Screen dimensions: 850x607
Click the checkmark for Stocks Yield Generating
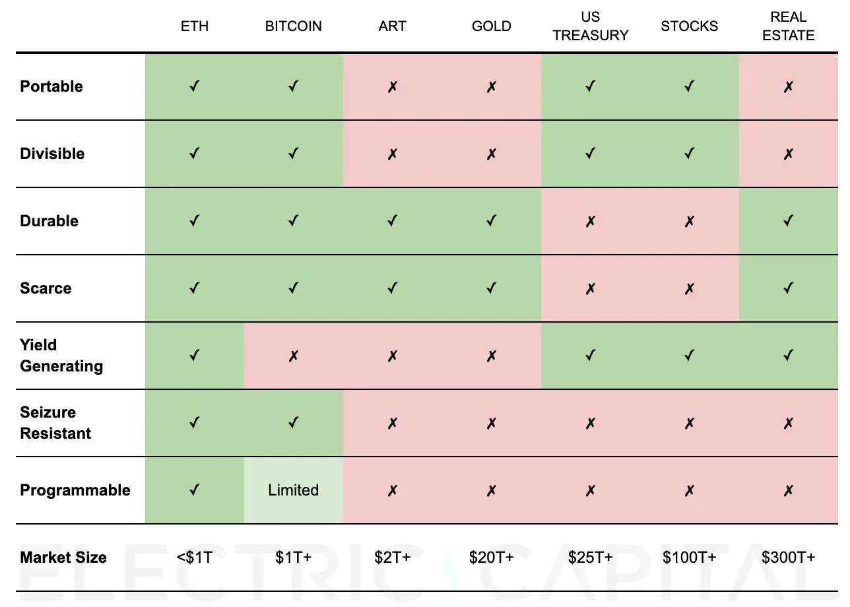pos(689,356)
